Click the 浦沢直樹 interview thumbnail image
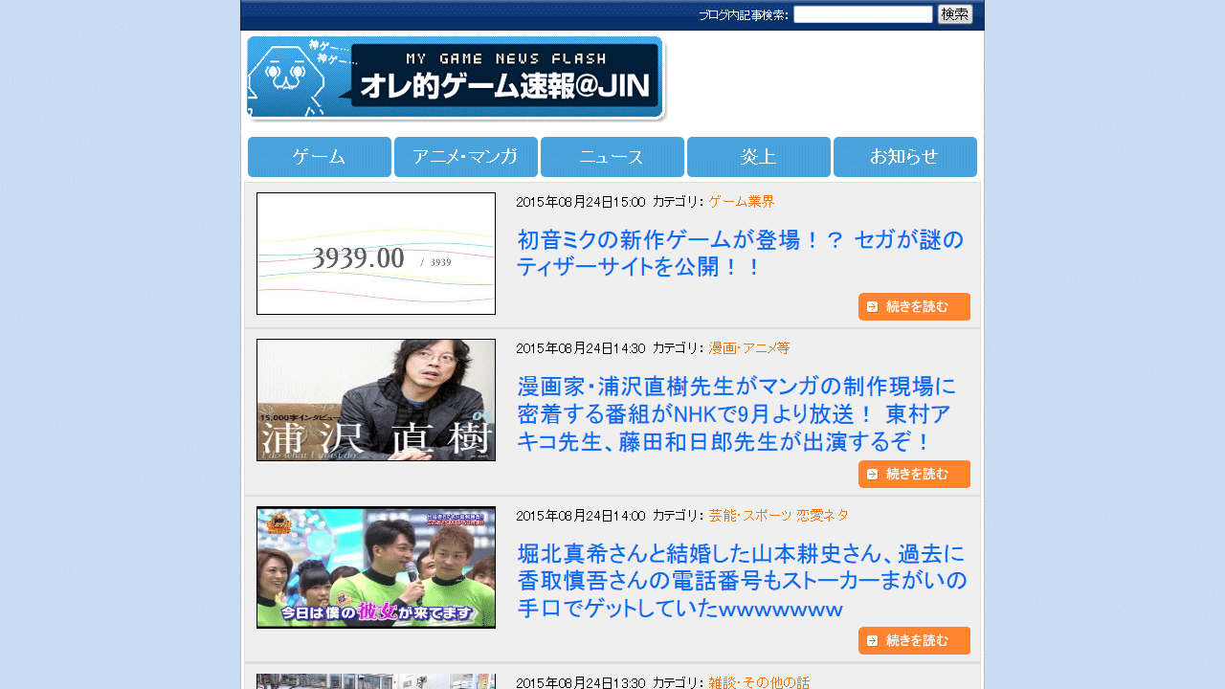Viewport: 1225px width, 689px height. click(x=375, y=400)
